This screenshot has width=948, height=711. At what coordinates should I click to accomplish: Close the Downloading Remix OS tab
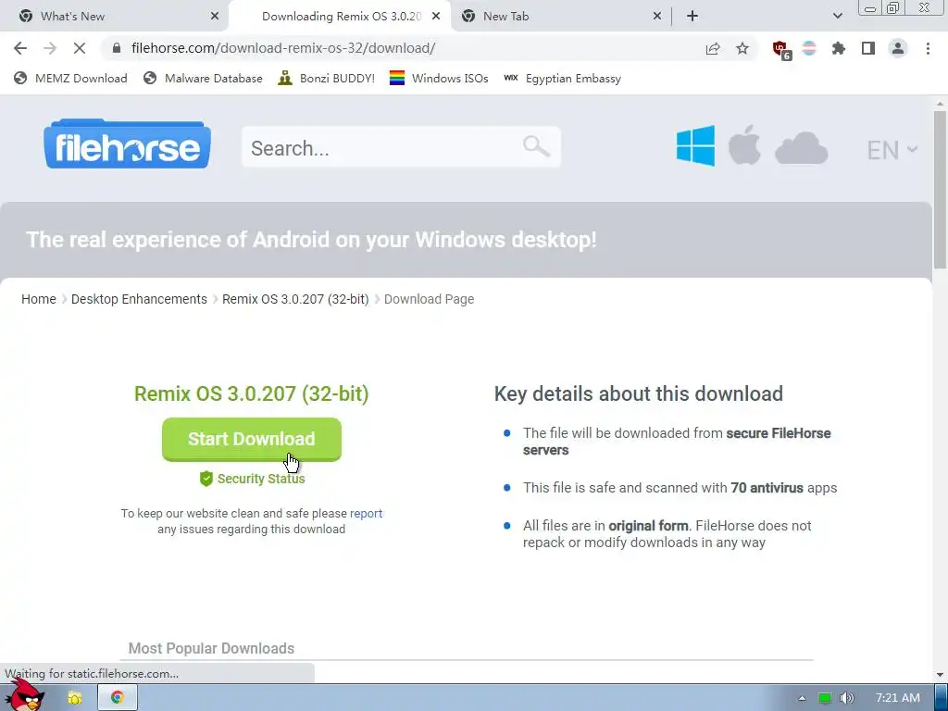click(x=436, y=17)
